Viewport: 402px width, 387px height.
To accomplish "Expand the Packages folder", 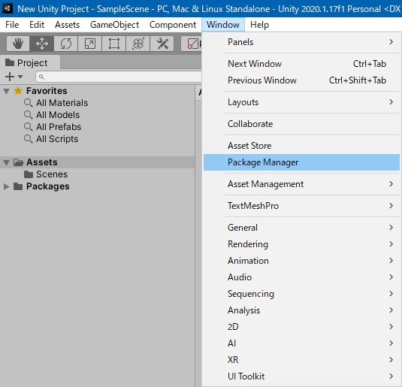I will click(x=7, y=186).
